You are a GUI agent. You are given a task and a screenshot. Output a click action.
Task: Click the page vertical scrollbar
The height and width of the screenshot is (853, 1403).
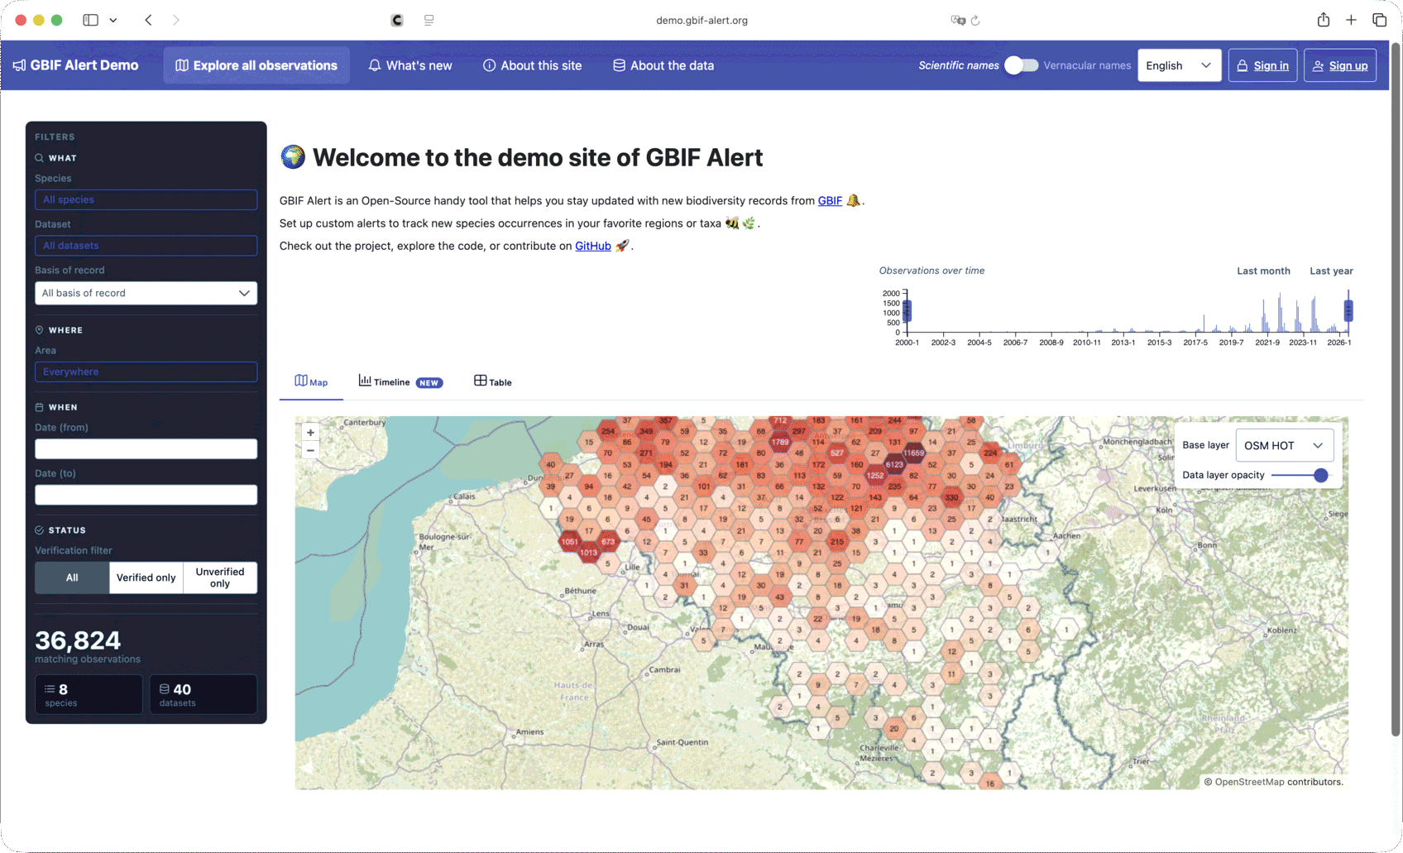[x=1396, y=389]
